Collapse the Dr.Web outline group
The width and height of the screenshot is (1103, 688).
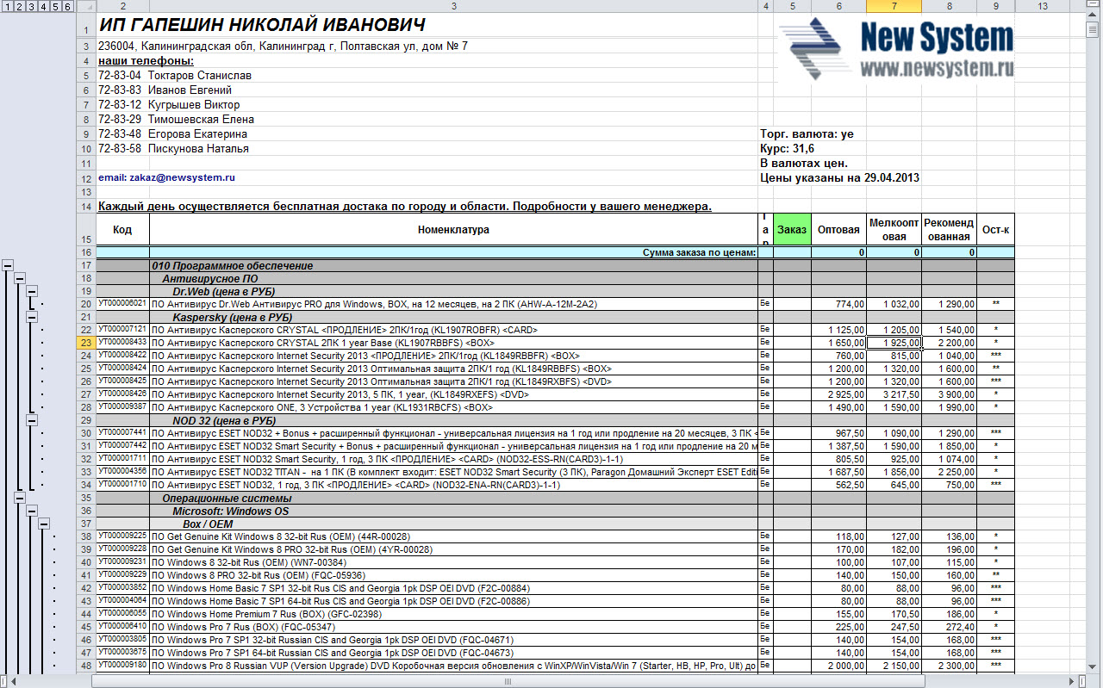(32, 292)
